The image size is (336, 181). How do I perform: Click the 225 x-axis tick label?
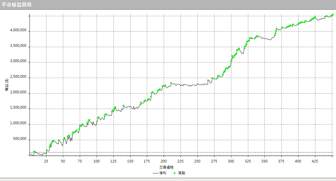point(181,161)
